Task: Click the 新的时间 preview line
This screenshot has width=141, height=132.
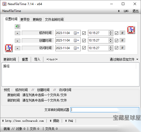Action: 37,100
